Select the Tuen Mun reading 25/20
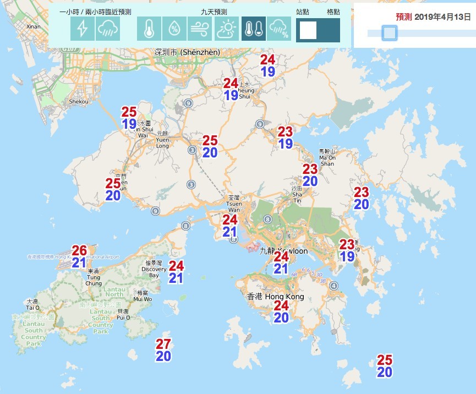The width and height of the screenshot is (476, 394). [112, 189]
